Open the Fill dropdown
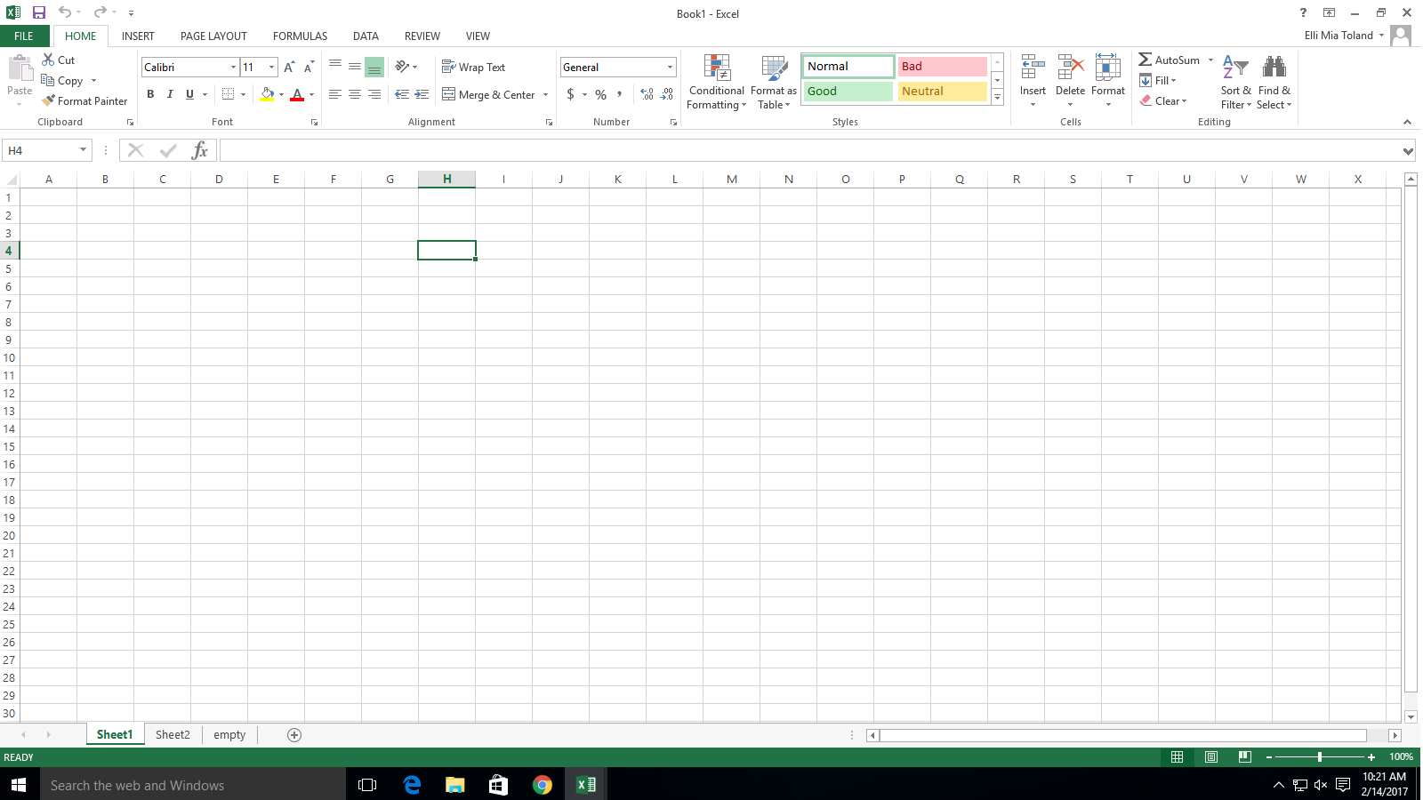 coord(1158,80)
